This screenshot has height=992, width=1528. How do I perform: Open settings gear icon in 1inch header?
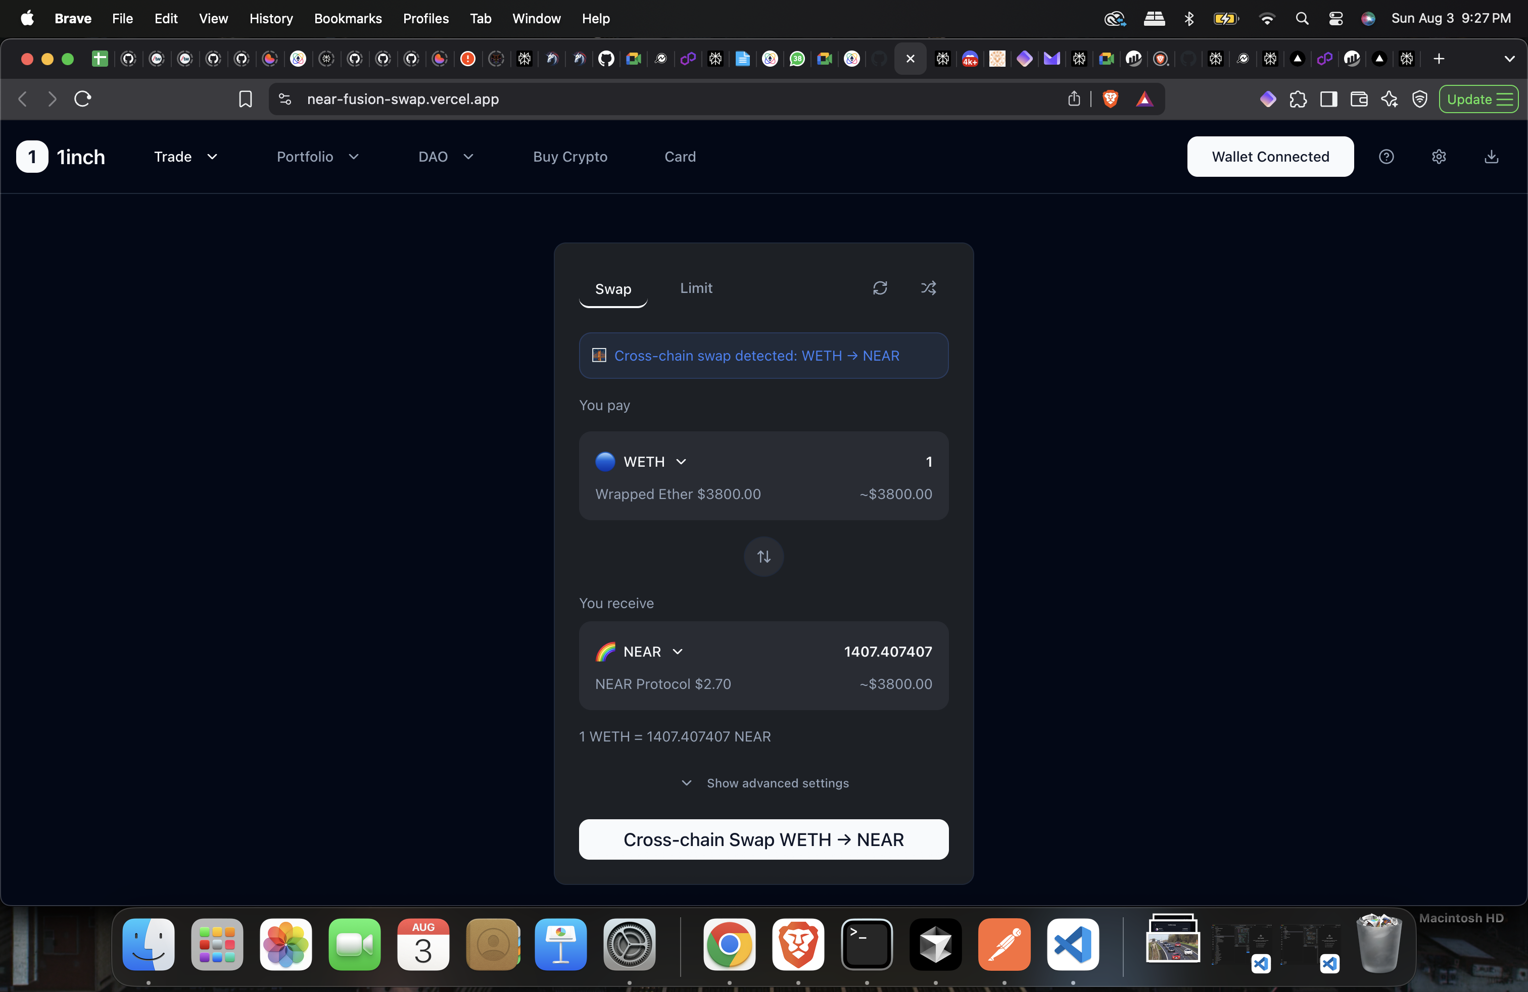click(x=1439, y=157)
